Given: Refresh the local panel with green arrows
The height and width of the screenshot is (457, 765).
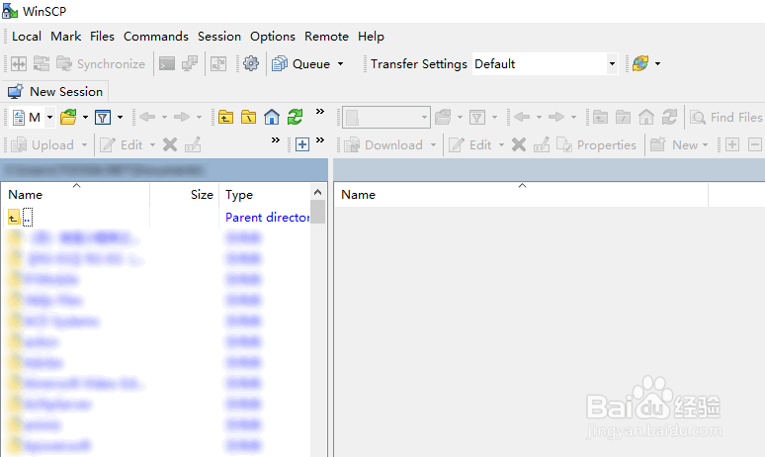Looking at the screenshot, I should click(295, 117).
